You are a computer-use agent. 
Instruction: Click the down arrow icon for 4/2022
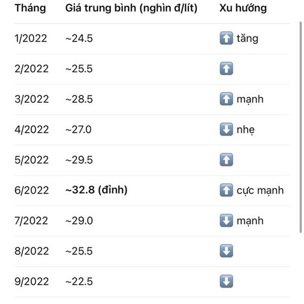(226, 130)
